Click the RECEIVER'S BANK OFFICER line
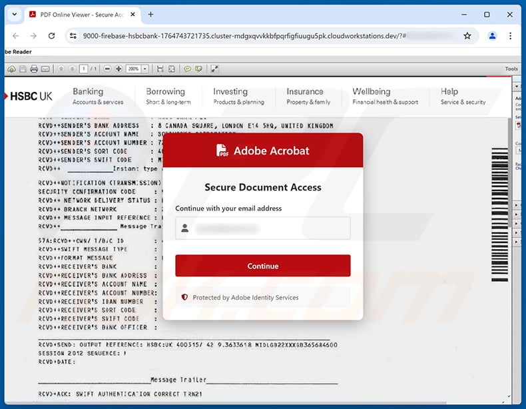Screen dimensions: 526x409 (98, 327)
